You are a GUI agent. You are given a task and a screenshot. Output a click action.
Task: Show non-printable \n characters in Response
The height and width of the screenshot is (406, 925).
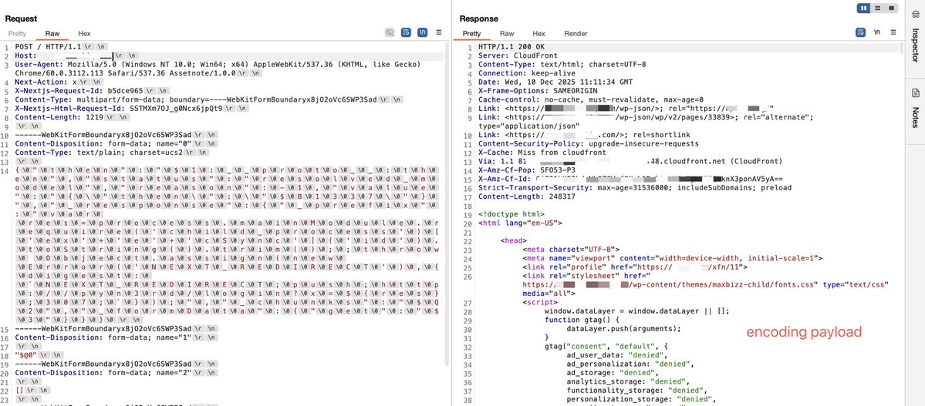[x=877, y=32]
